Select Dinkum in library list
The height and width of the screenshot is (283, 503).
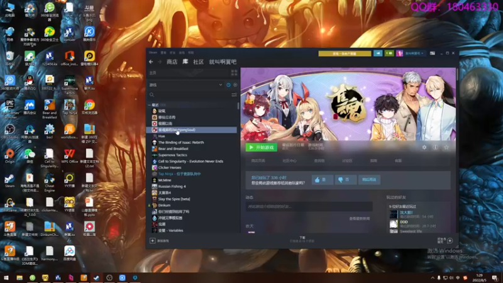192,206
